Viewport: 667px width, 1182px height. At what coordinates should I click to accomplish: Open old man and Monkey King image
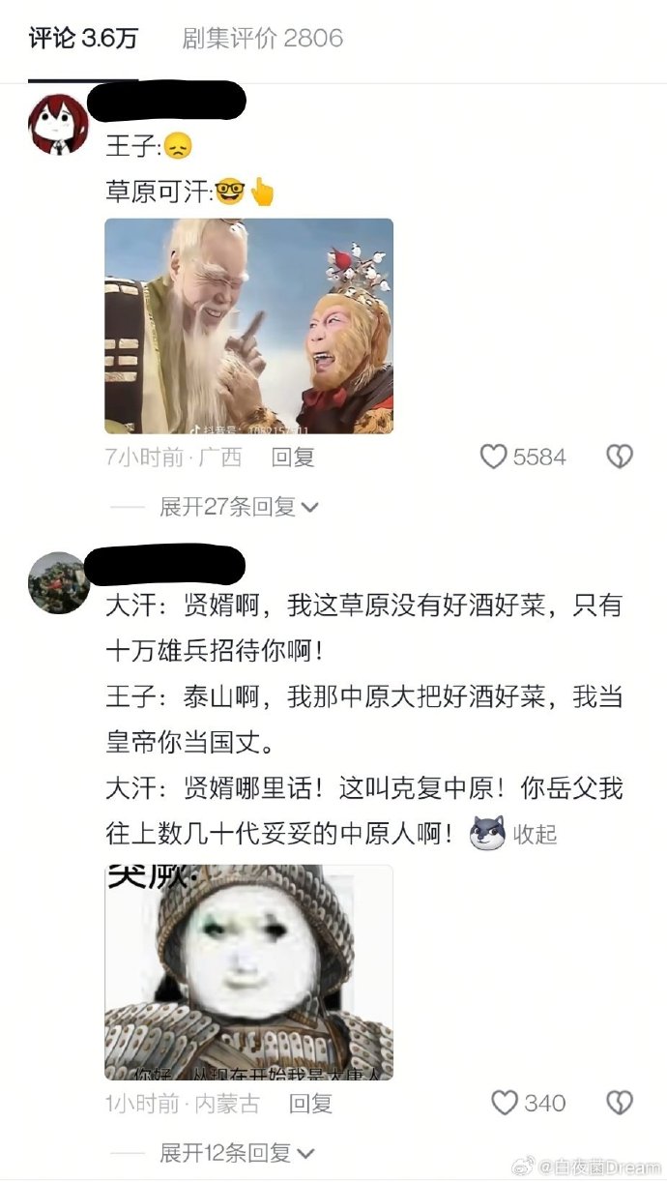coord(249,326)
